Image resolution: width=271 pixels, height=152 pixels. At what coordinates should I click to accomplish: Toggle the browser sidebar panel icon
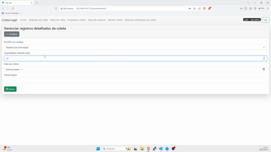pos(250,8)
